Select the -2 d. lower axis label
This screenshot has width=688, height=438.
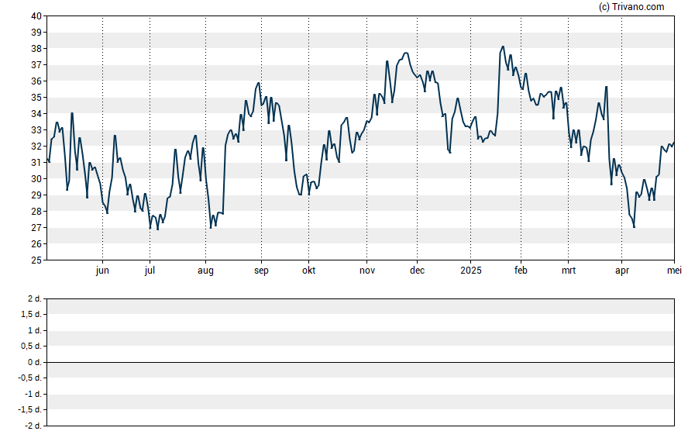pyautogui.click(x=33, y=426)
